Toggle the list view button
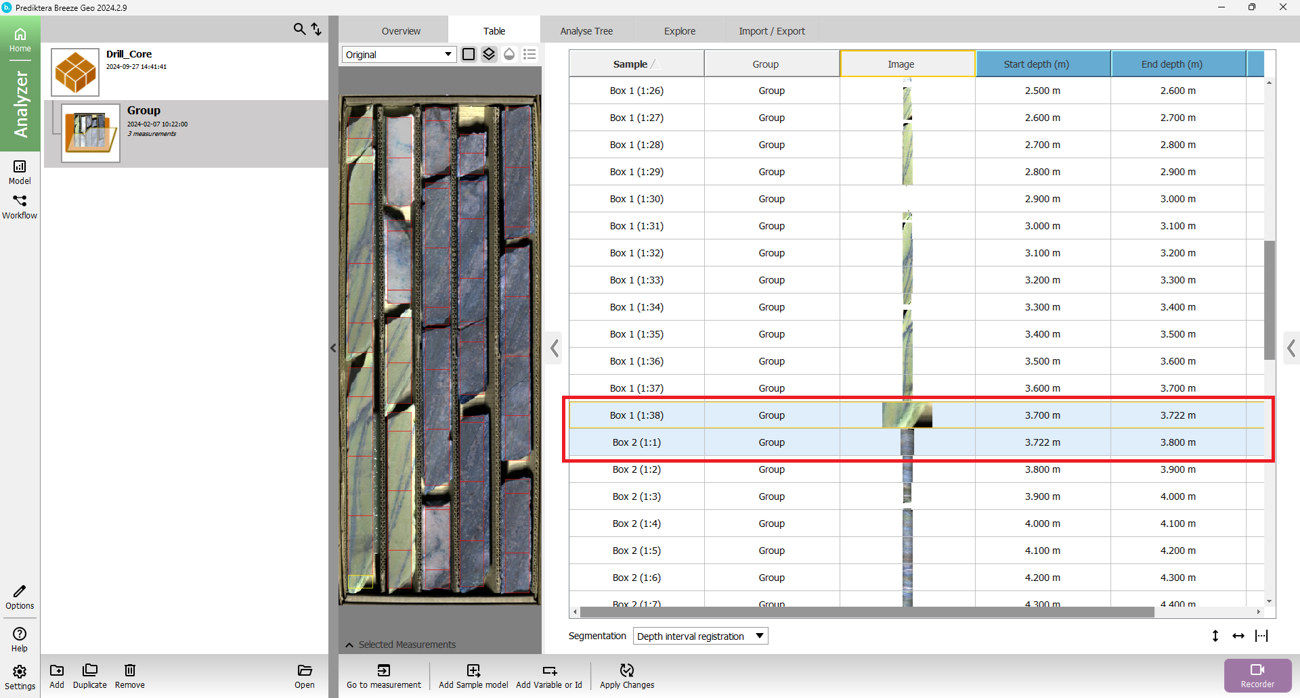Screen dimensions: 1300x698 529,54
